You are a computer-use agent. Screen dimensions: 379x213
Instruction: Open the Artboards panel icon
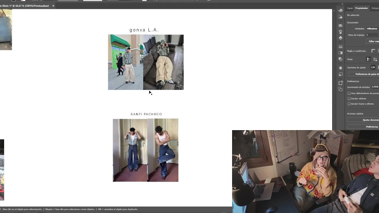[341, 89]
